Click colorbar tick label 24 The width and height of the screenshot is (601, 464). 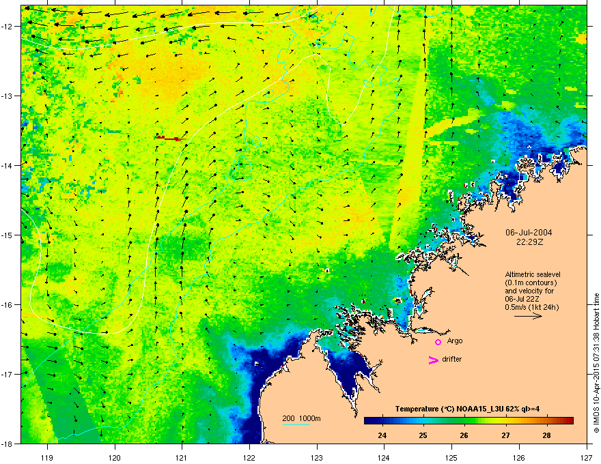point(382,435)
